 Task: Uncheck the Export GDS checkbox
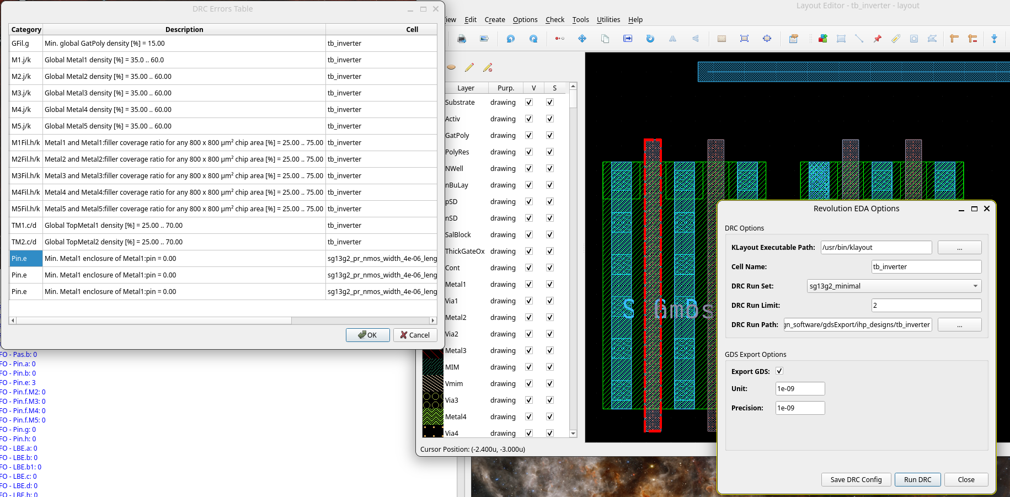click(779, 371)
